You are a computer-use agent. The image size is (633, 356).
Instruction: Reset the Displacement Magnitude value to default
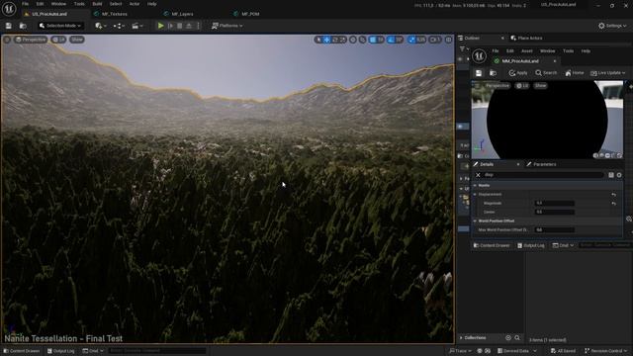pyautogui.click(x=613, y=204)
